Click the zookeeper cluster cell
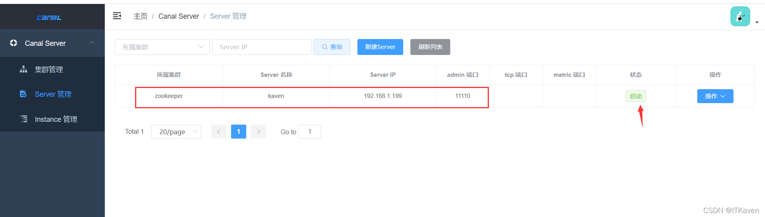 click(x=169, y=96)
